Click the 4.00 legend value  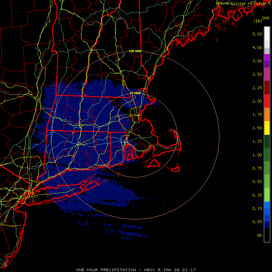(x=257, y=47)
